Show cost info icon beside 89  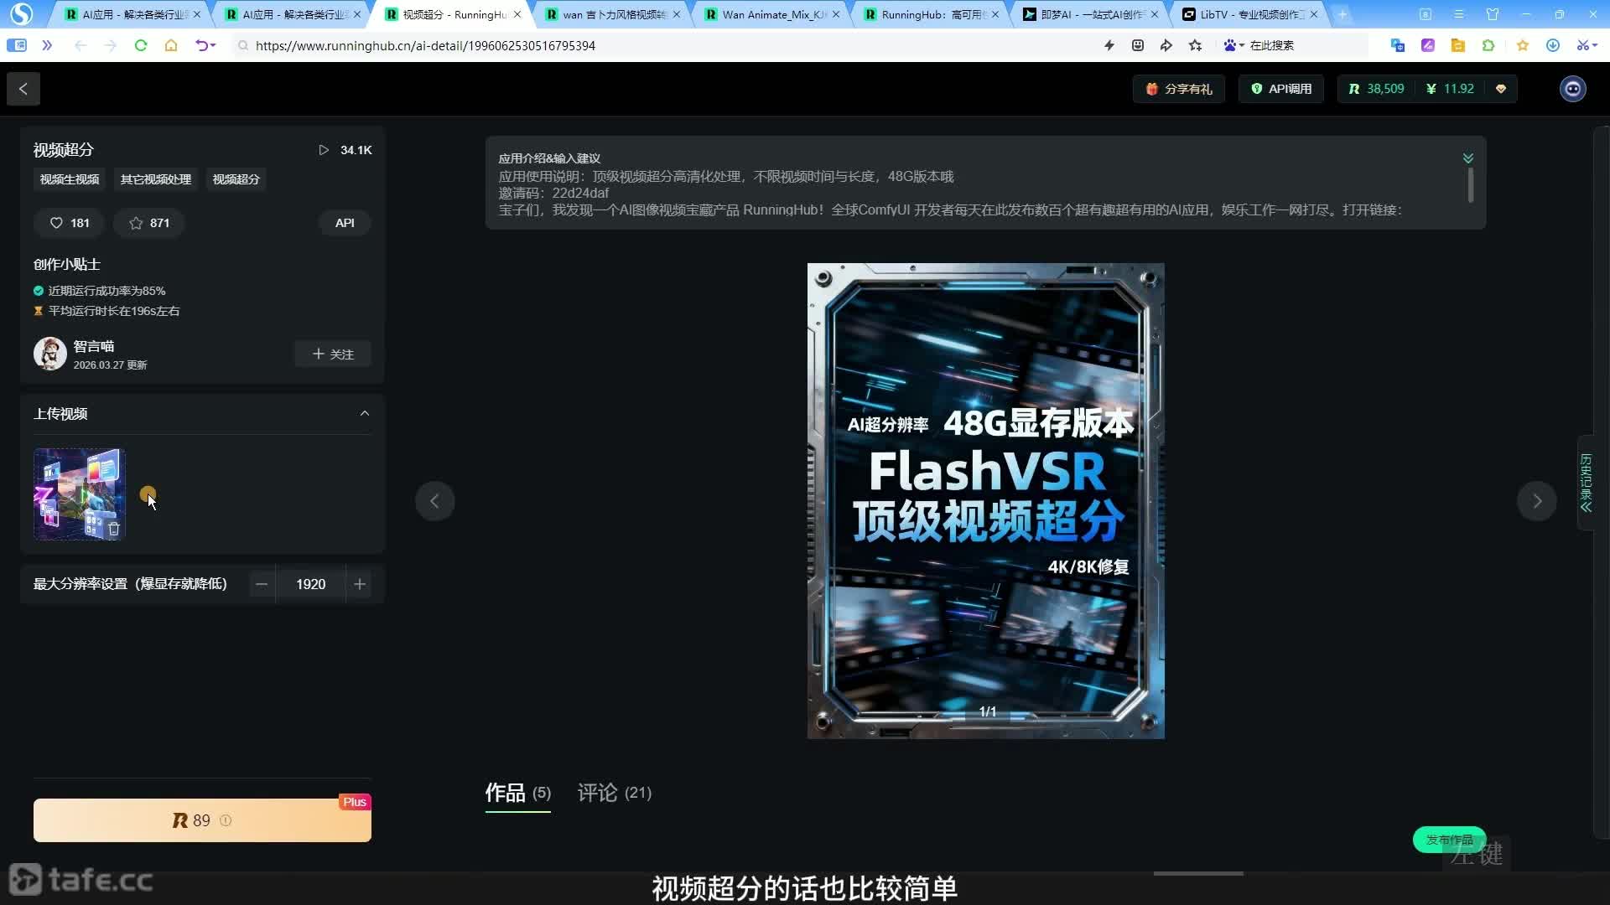pos(226,820)
